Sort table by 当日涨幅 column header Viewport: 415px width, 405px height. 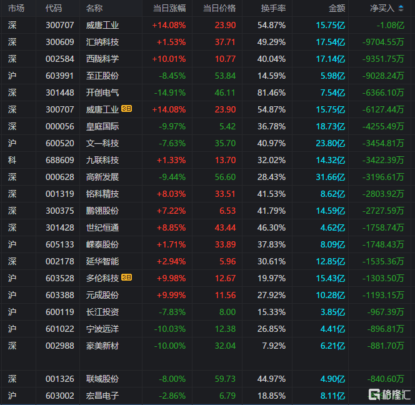[169, 9]
